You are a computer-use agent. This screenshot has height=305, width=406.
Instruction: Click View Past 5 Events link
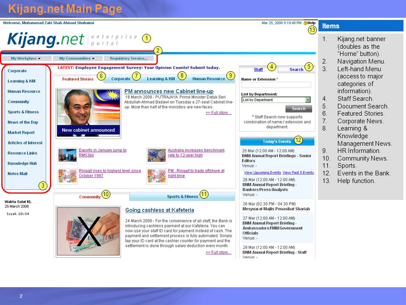pyautogui.click(x=298, y=172)
